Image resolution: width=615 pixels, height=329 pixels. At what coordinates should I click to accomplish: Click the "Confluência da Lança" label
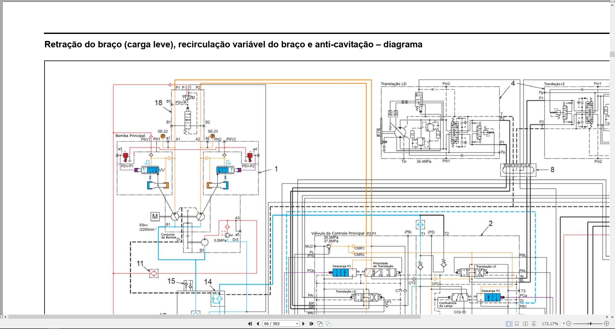[x=447, y=304]
